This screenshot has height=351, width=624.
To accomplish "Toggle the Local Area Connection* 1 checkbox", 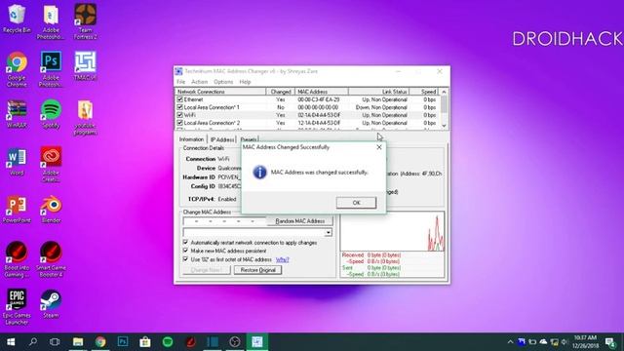I will coord(179,107).
